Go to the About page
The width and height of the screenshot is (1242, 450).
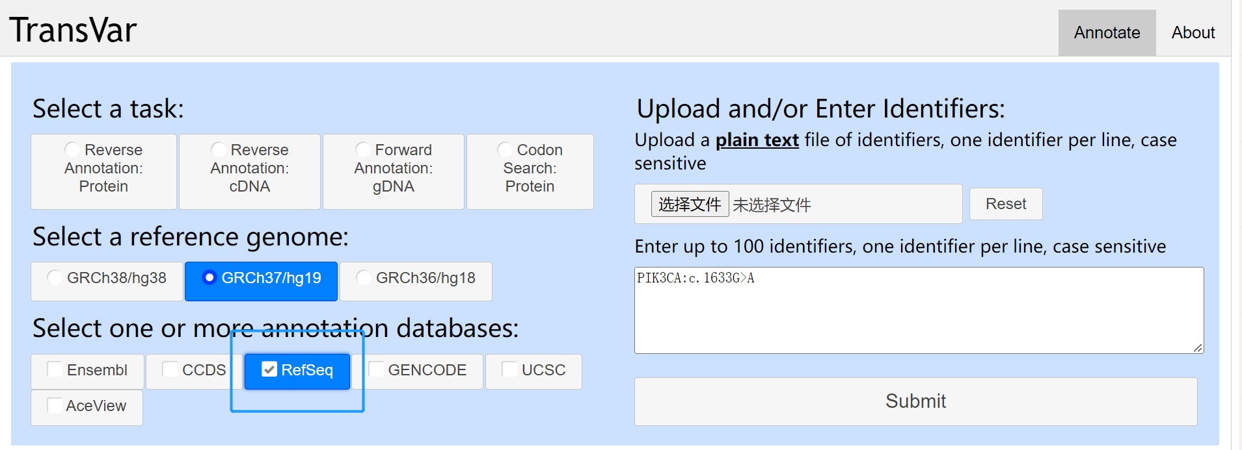pyautogui.click(x=1193, y=32)
